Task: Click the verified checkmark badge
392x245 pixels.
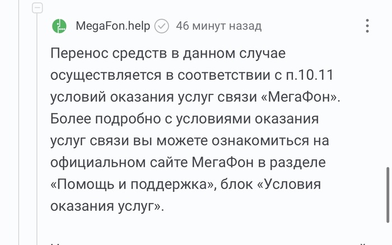Action: pos(162,26)
